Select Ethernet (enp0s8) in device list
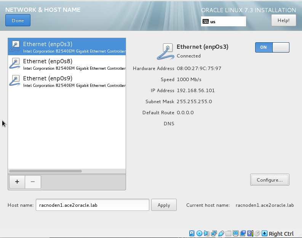 [x=67, y=64]
